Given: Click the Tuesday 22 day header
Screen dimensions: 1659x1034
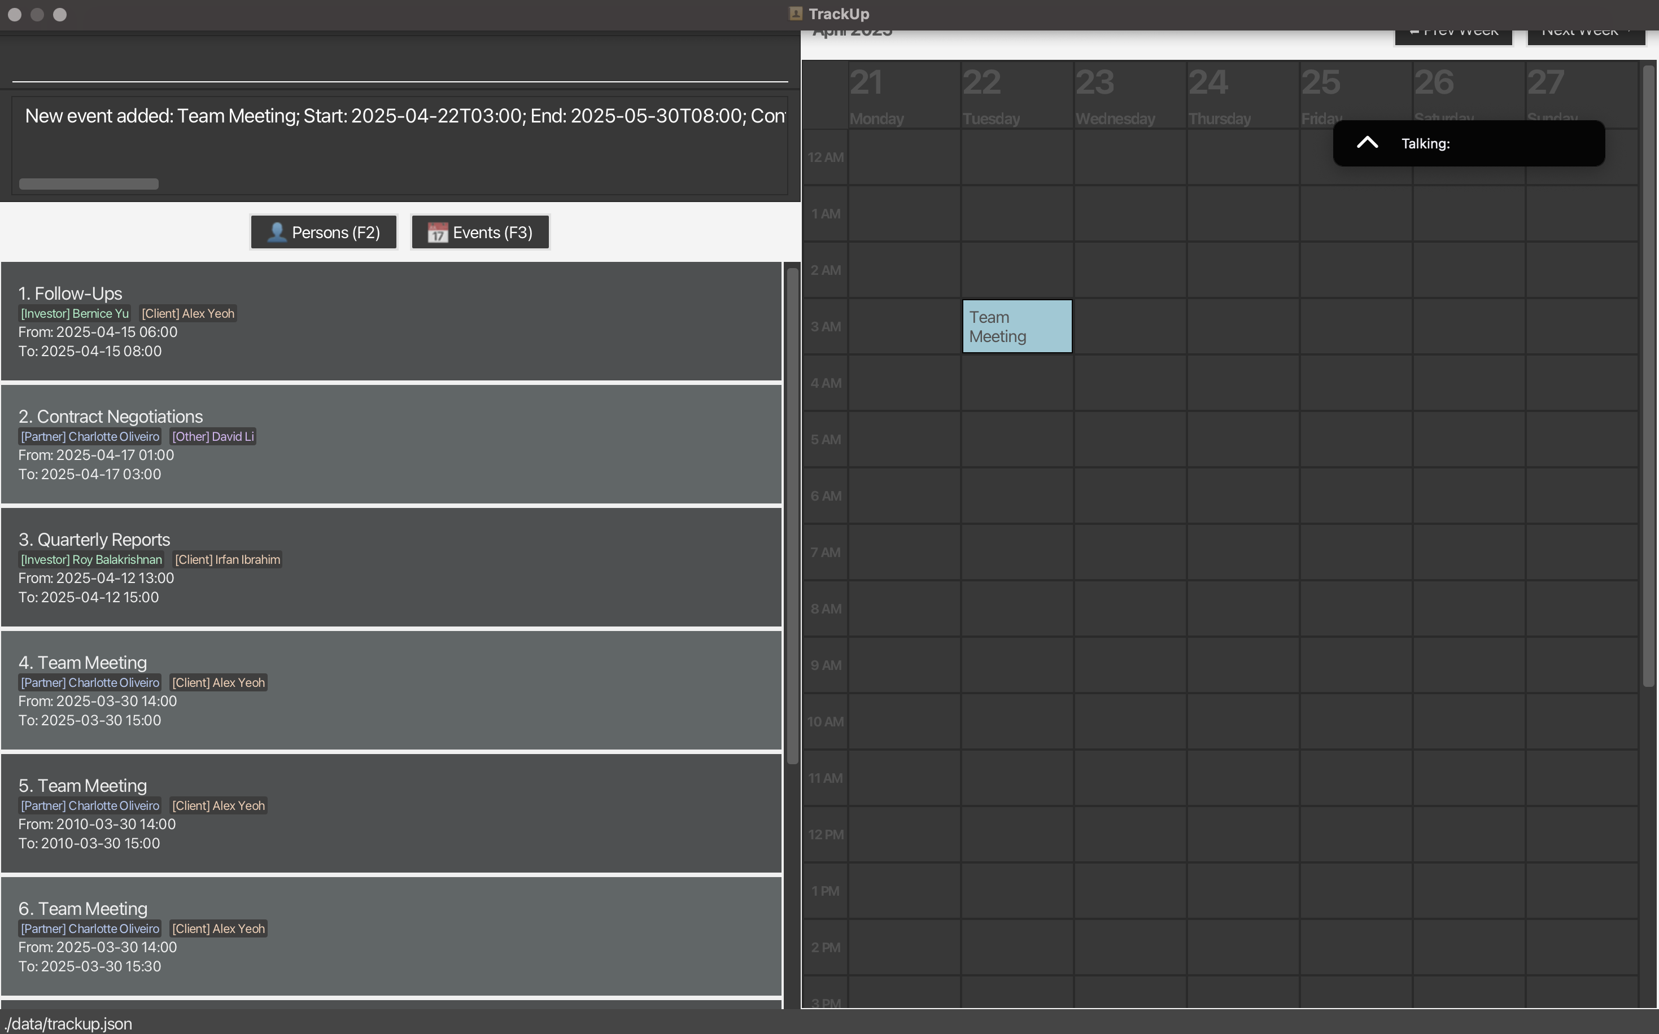Looking at the screenshot, I should click(x=1016, y=96).
